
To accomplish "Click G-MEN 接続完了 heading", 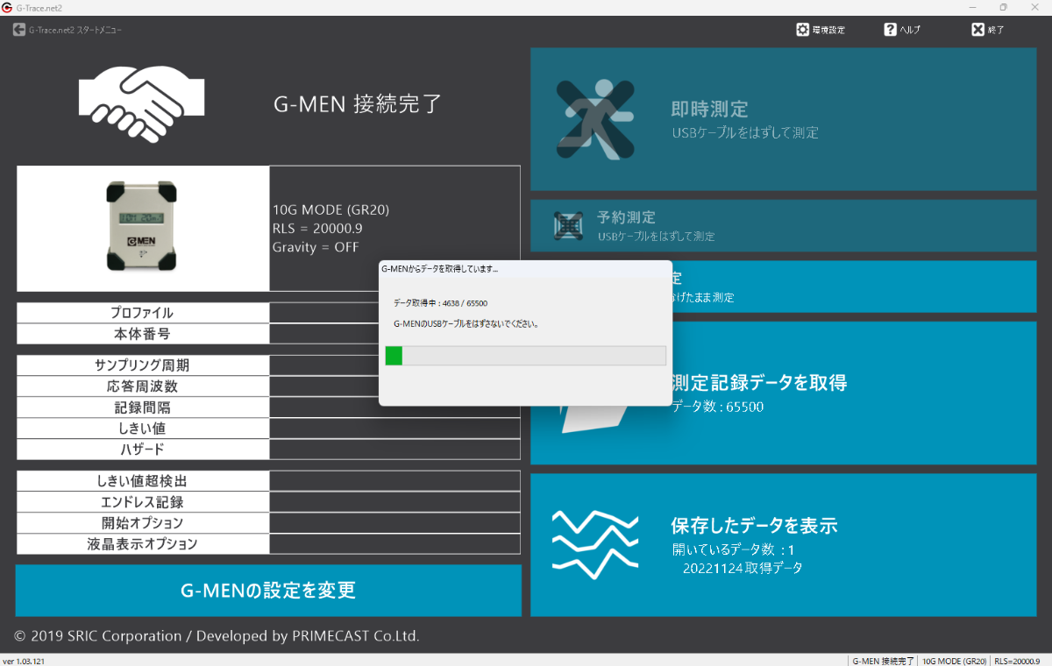I will click(x=358, y=104).
